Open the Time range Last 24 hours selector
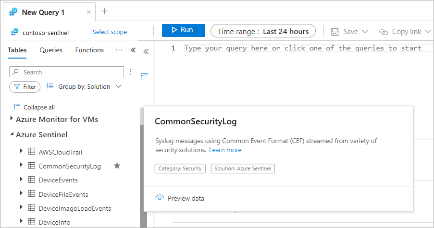Image resolution: width=434 pixels, height=228 pixels. (263, 31)
